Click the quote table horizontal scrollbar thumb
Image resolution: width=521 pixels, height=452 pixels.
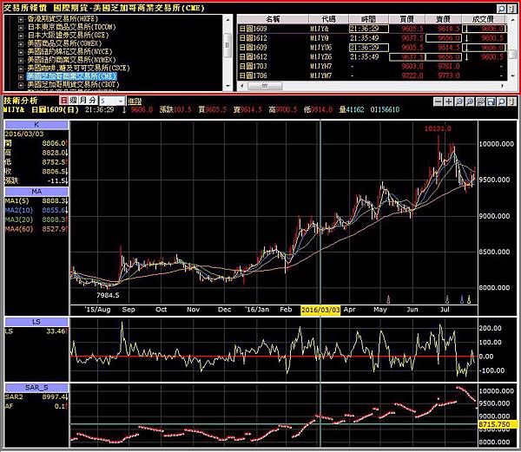pyautogui.click(x=265, y=86)
